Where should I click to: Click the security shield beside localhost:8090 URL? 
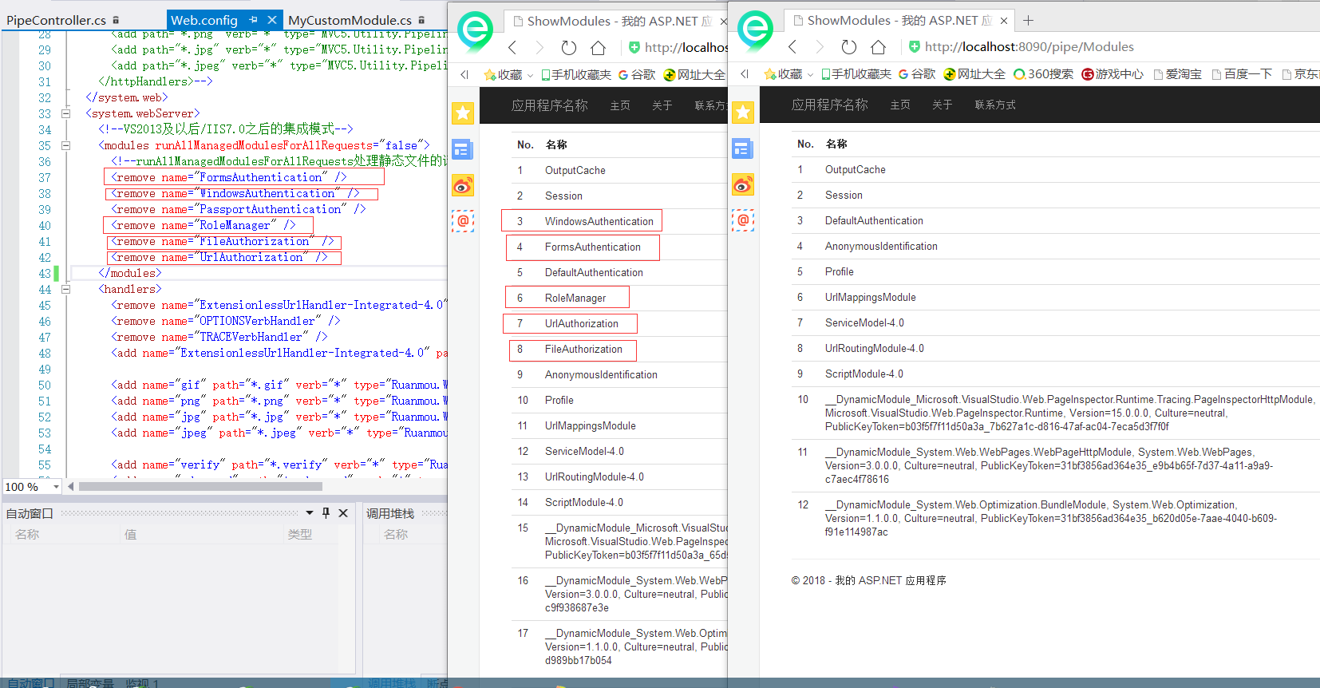(x=915, y=47)
